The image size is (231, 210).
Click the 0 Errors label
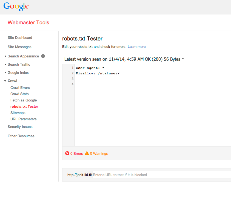click(77, 153)
